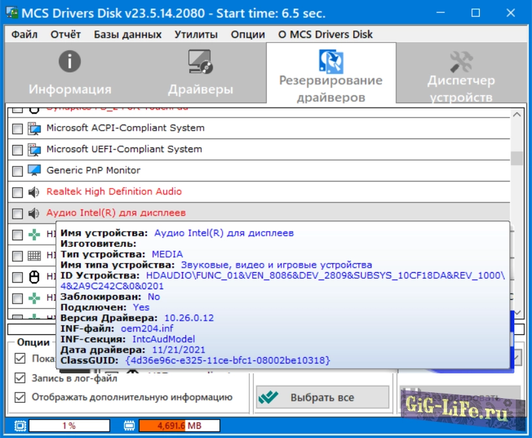Screen dimensions: 532x438
Task: Click the Драйверы tab disk icon
Action: (x=200, y=62)
